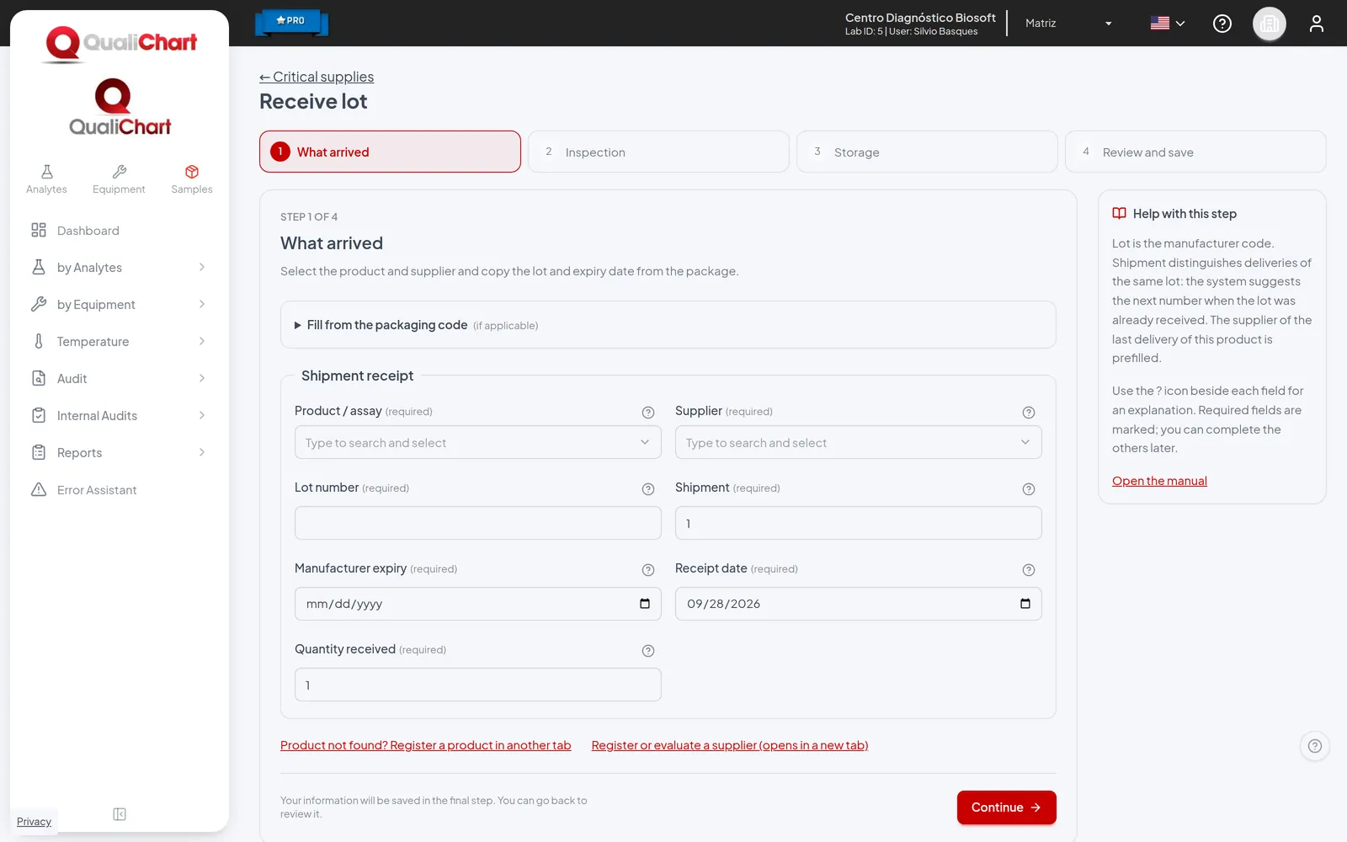
Task: Open the Supplier combo box
Action: (859, 443)
